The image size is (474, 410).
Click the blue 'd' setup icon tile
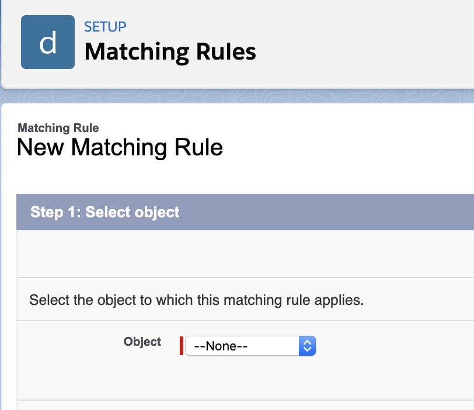[x=48, y=42]
